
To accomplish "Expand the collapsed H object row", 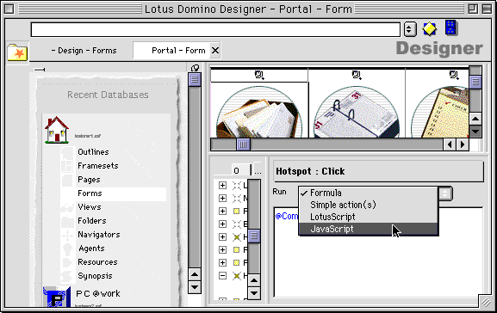I will point(222,237).
